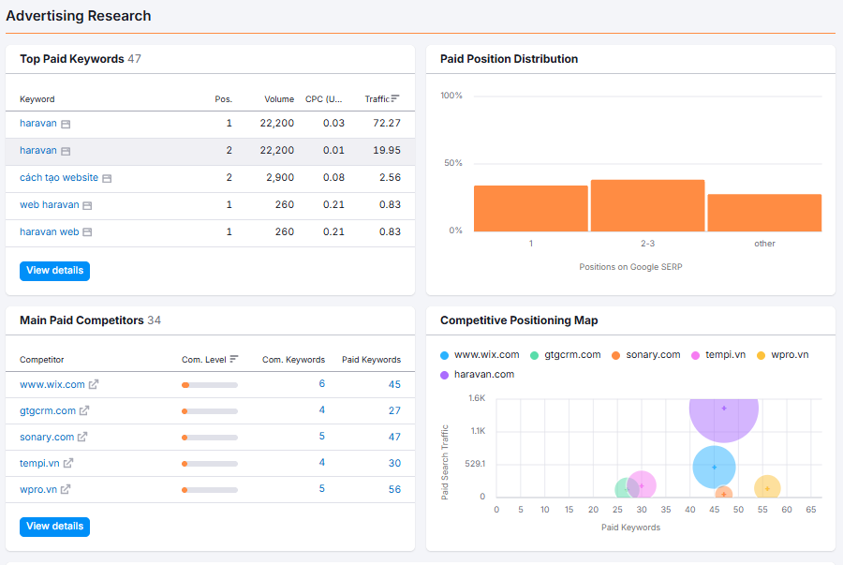Toggle www.wix.com legend in positioning map
Viewport: 843px width, 565px height.
pos(480,355)
